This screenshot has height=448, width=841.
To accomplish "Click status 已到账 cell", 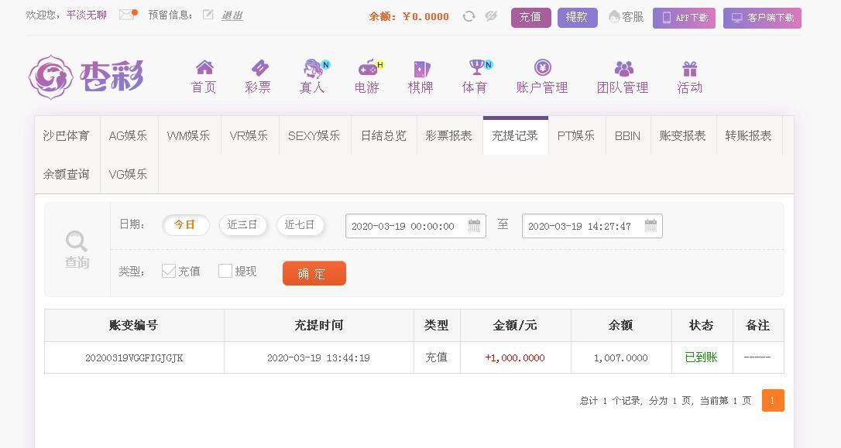I will tap(702, 357).
